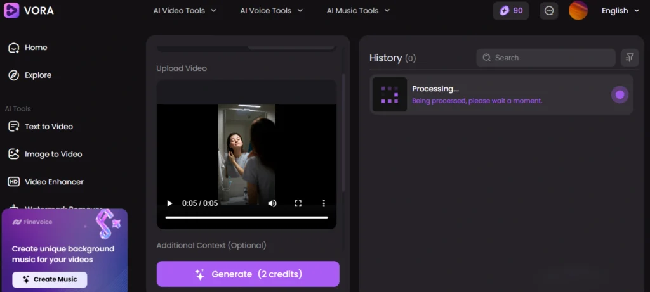
Task: Play the uploaded video
Action: 169,203
